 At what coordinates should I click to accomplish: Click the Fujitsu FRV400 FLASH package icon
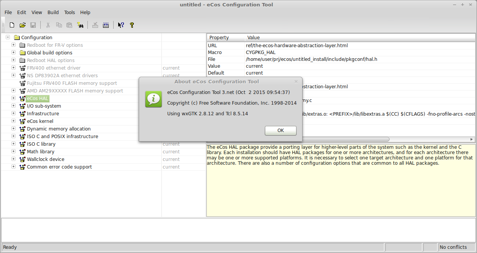point(22,83)
